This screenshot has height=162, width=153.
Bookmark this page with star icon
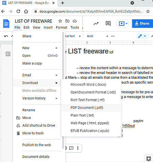(148, 11)
